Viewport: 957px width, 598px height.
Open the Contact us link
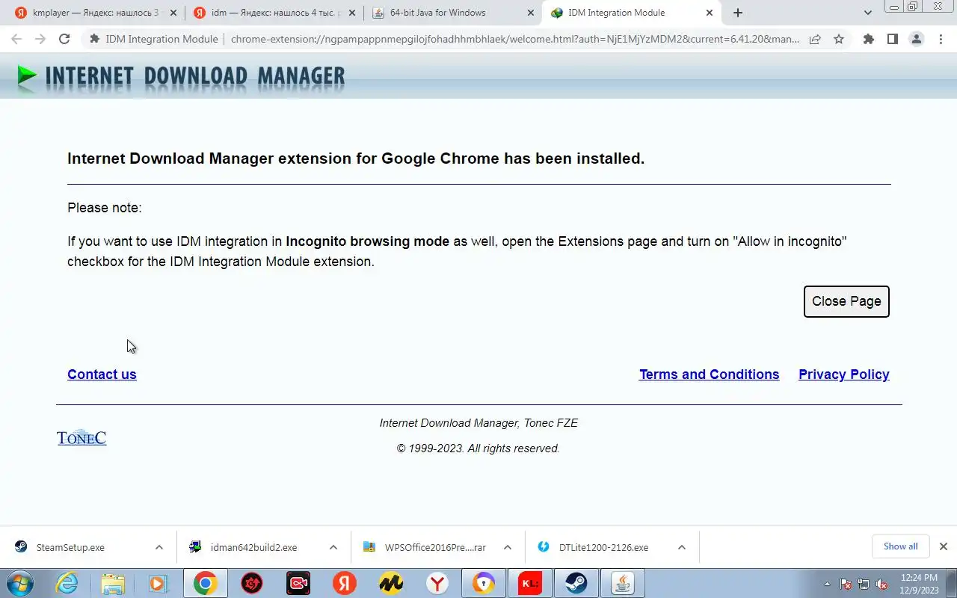[102, 374]
